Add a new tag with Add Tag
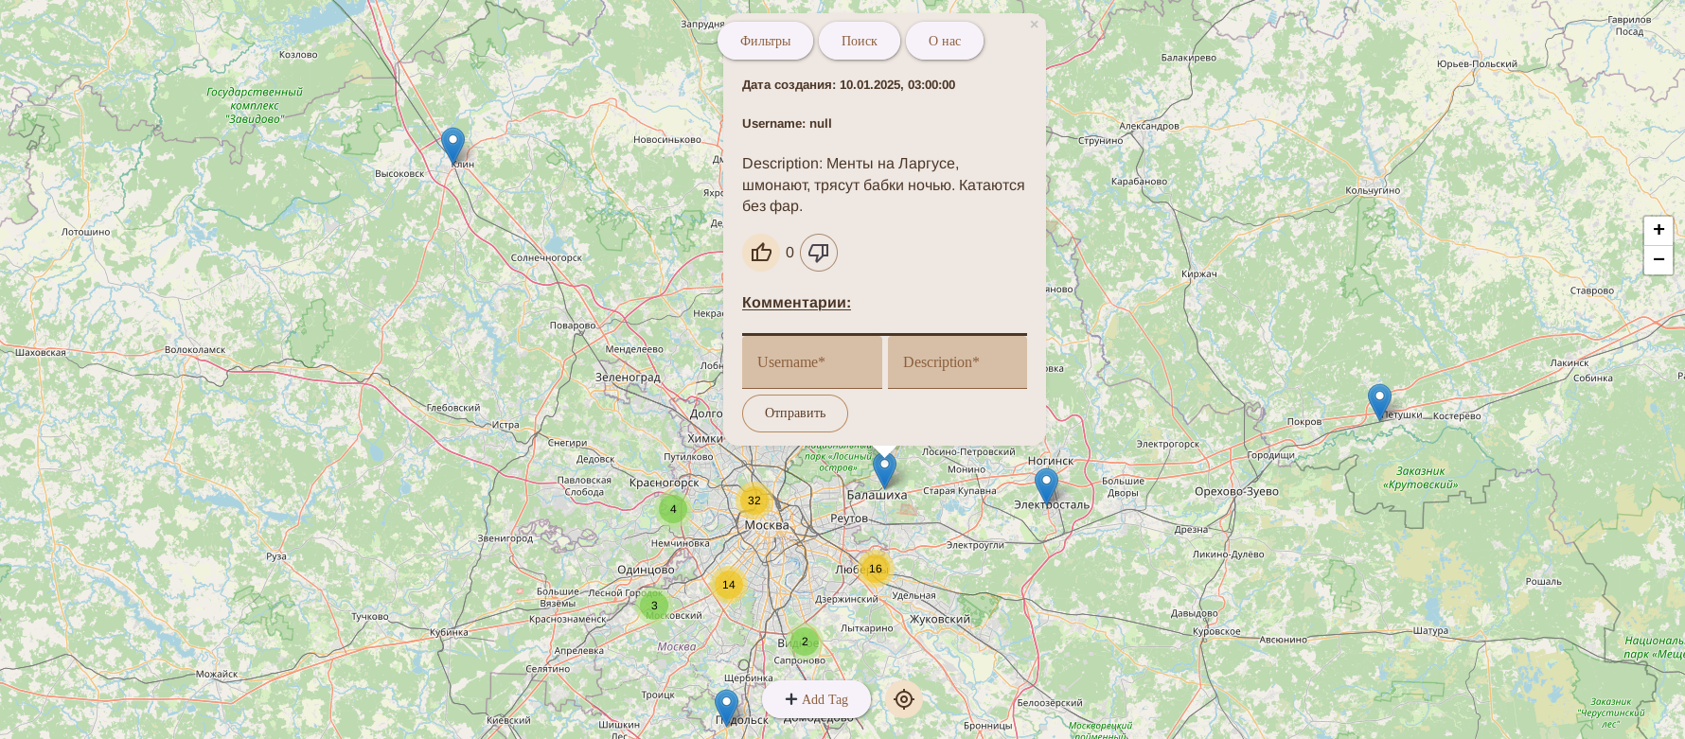 point(817,699)
